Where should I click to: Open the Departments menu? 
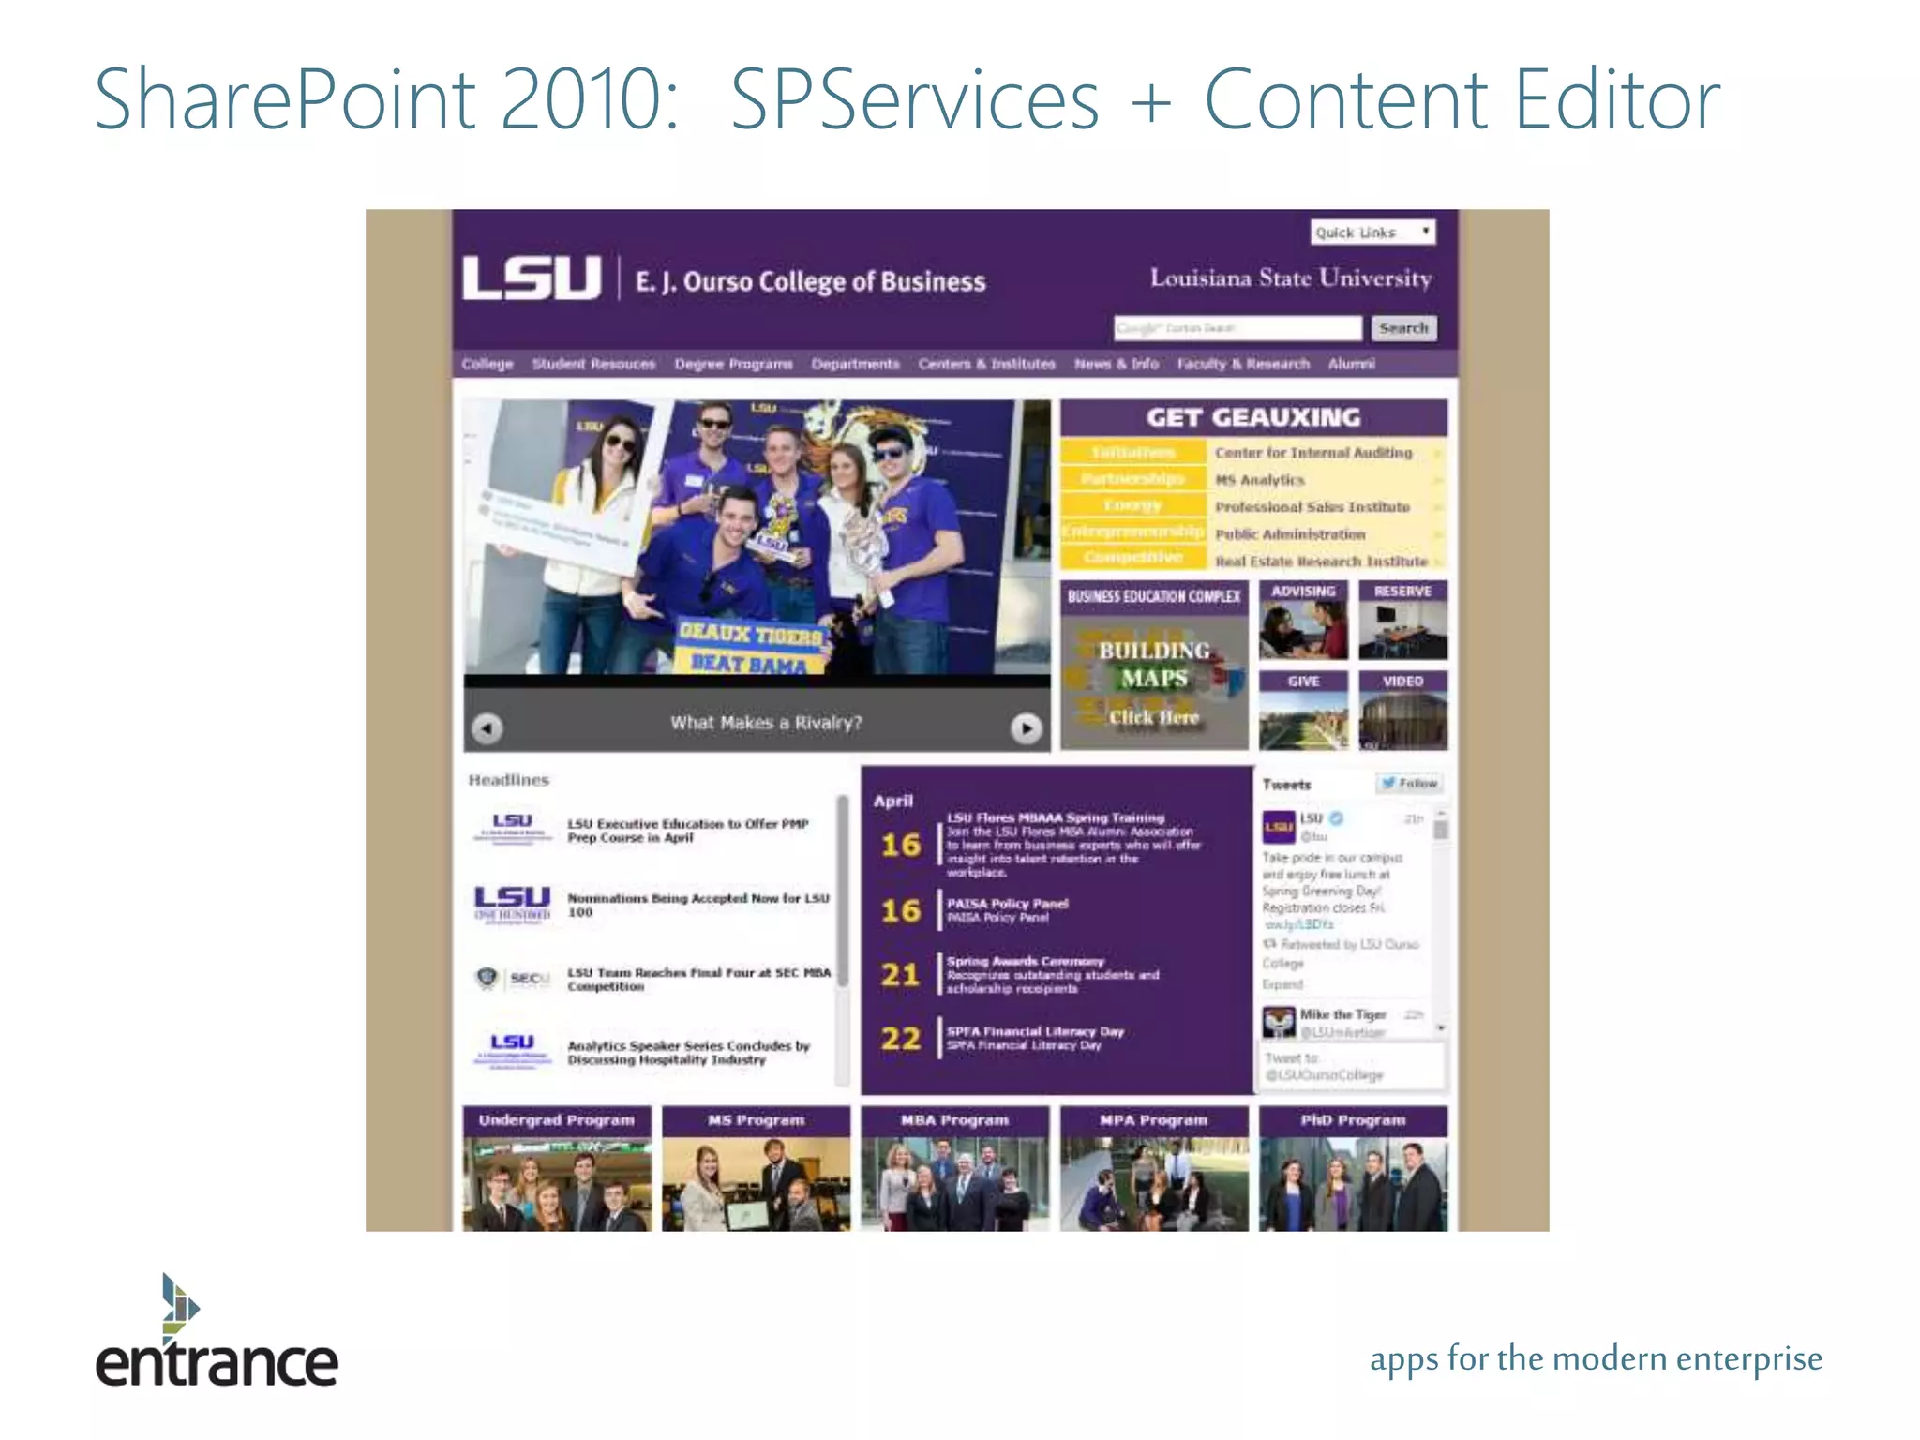(855, 364)
